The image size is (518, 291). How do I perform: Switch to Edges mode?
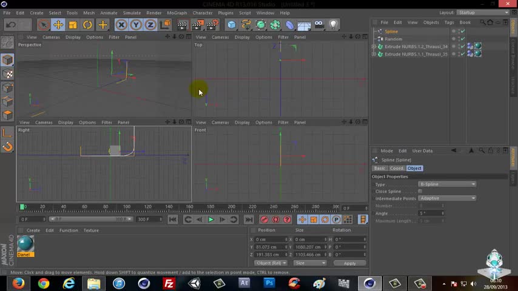[7, 101]
